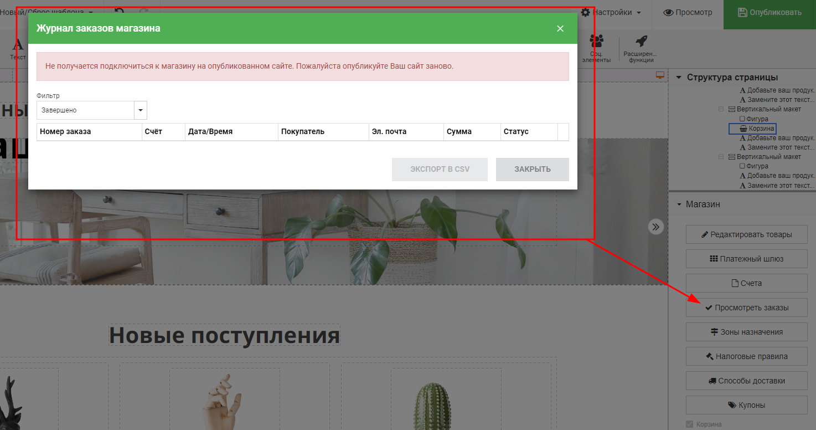The image size is (816, 430).
Task: Click the green Опубликовать button
Action: click(x=769, y=12)
